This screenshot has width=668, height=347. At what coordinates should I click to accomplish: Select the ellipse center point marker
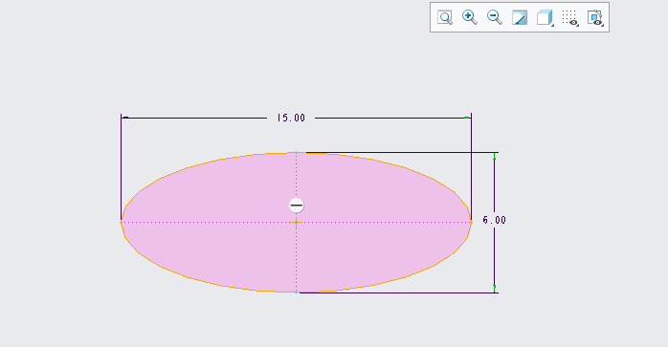point(296,222)
